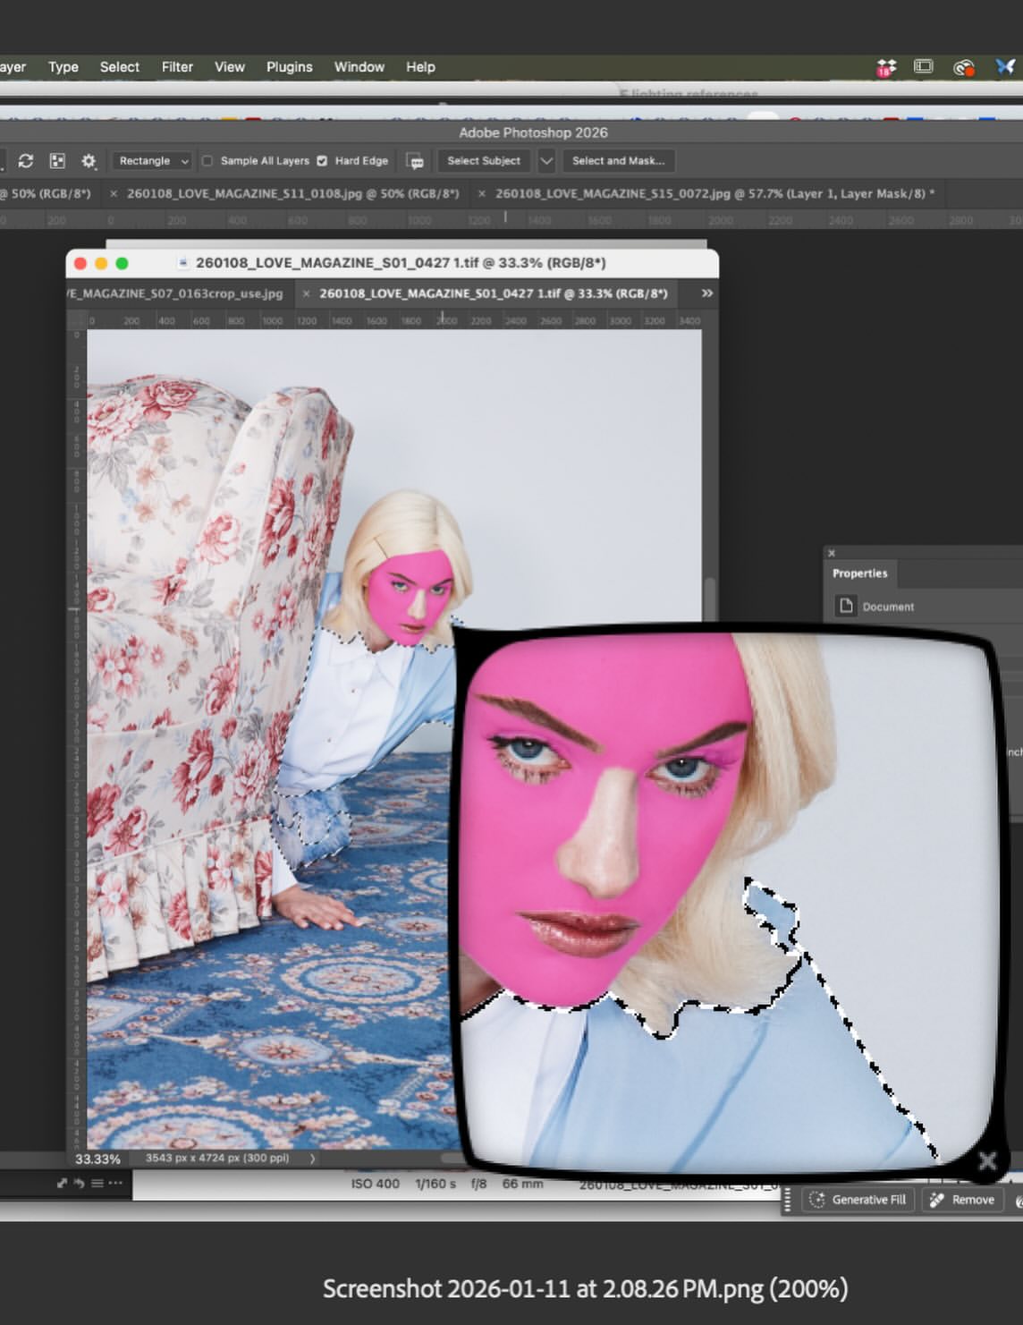1023x1325 pixels.
Task: Click the tab overflow double-chevron
Action: 706,293
